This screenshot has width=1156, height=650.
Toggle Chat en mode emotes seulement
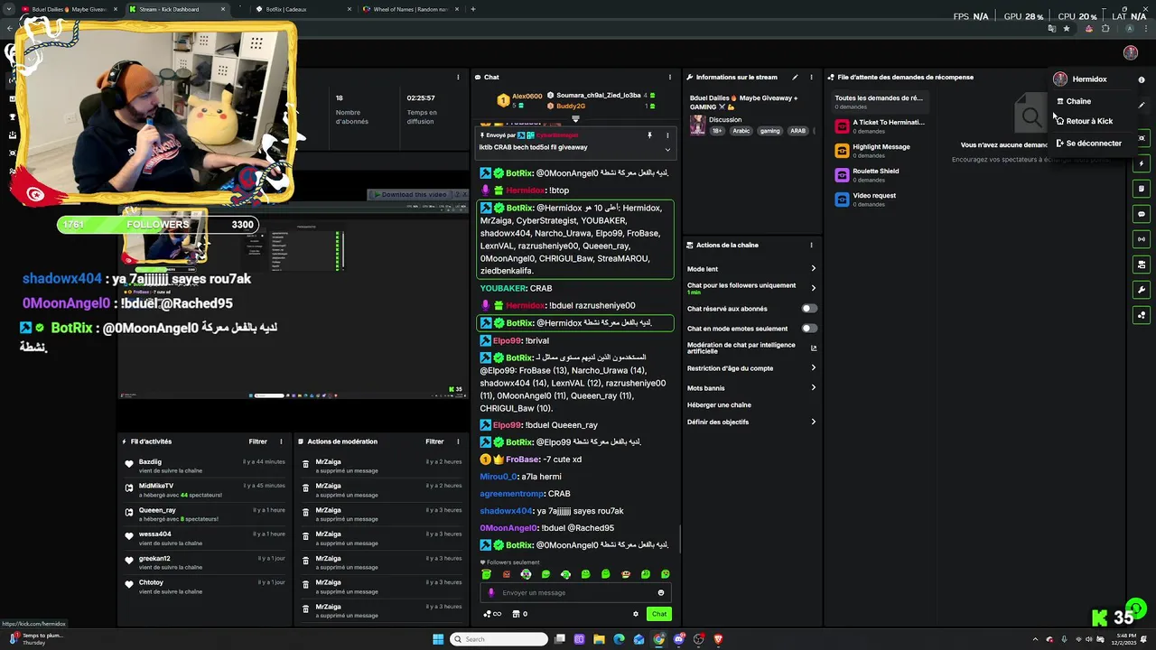click(x=809, y=329)
